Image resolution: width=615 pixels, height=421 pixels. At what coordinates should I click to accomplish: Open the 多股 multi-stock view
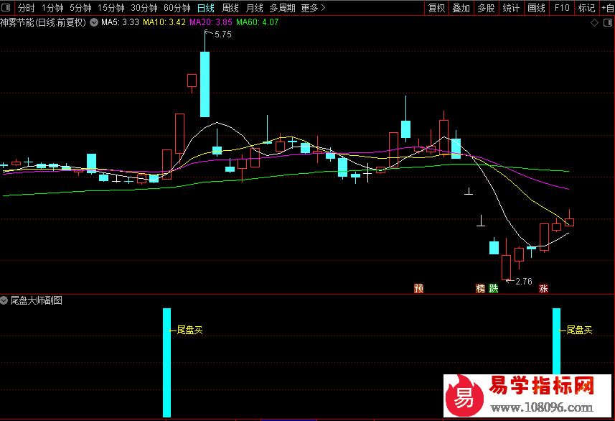click(x=486, y=8)
